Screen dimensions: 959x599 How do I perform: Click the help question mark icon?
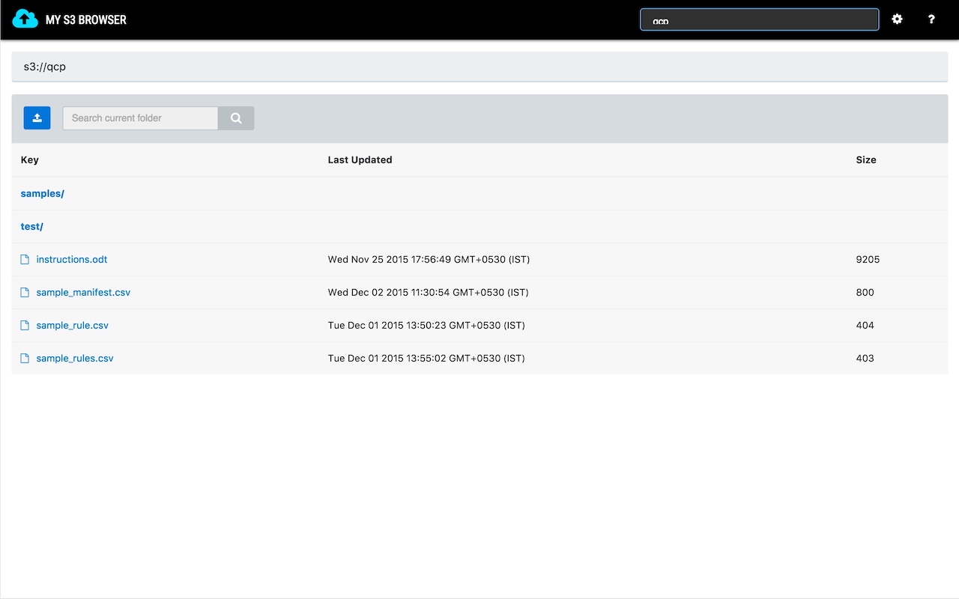tap(931, 19)
